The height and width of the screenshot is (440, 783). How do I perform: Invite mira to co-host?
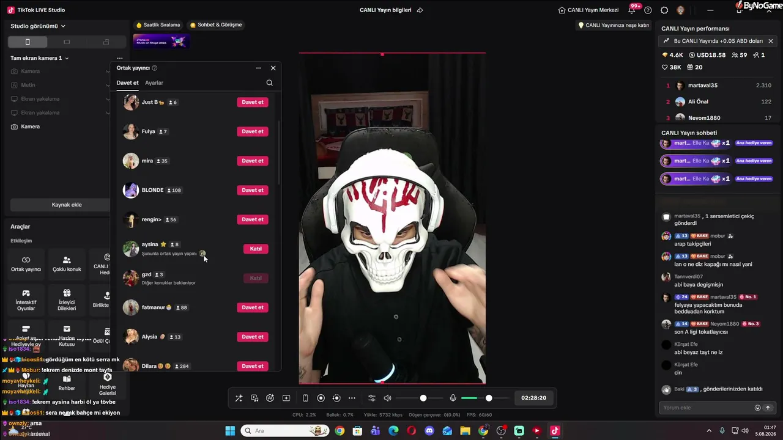pyautogui.click(x=253, y=161)
